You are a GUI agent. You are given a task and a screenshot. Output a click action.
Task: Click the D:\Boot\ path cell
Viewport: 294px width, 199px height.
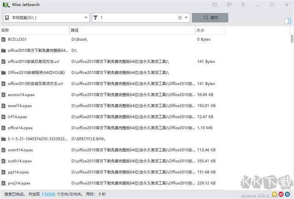tap(79, 39)
